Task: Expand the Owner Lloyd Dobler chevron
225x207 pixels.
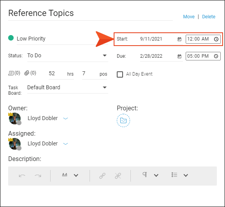Action: 65,119
